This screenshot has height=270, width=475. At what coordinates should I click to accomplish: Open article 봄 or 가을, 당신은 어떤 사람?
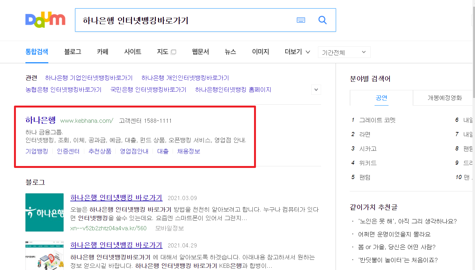click(x=397, y=247)
